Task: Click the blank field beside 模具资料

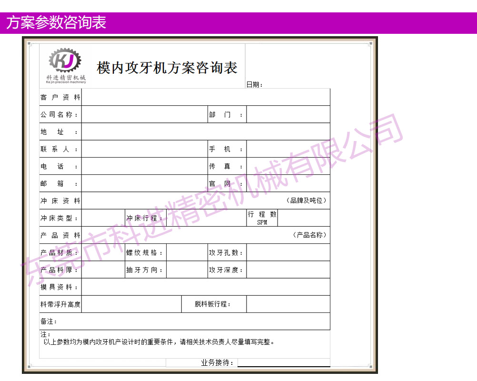Action: (206, 287)
